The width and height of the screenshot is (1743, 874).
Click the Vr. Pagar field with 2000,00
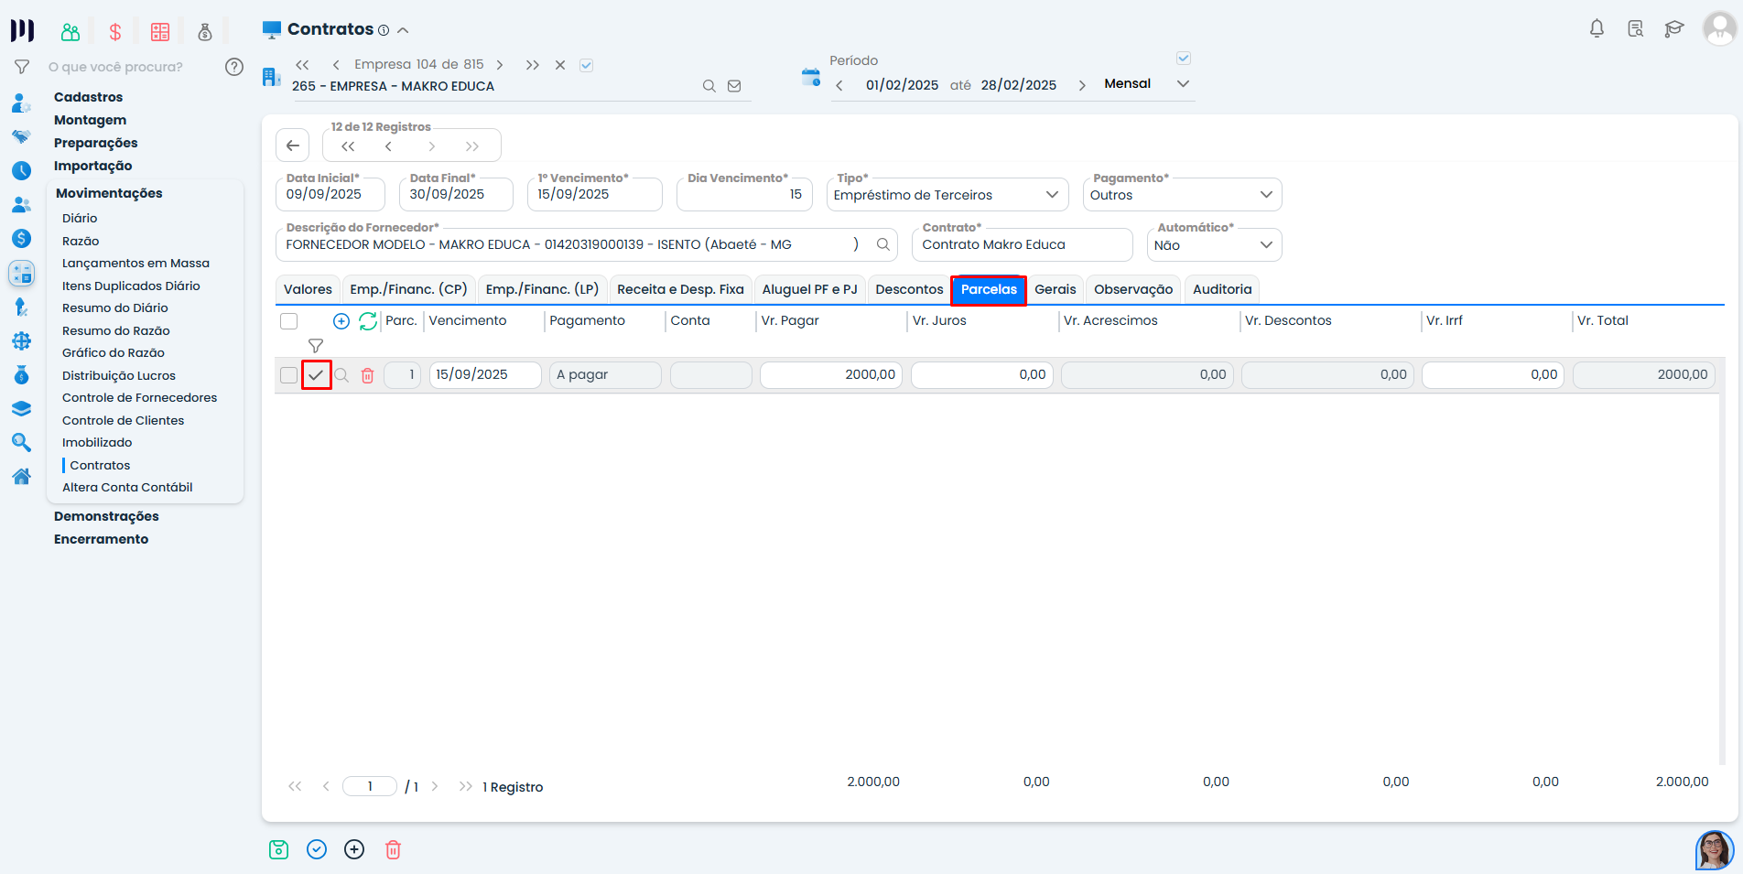pyautogui.click(x=830, y=375)
